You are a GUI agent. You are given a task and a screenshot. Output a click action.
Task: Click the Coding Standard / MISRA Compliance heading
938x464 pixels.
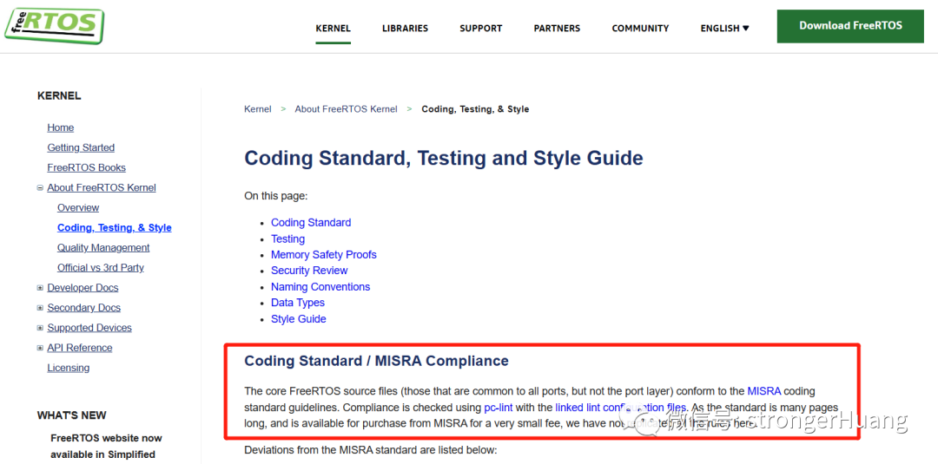click(376, 361)
